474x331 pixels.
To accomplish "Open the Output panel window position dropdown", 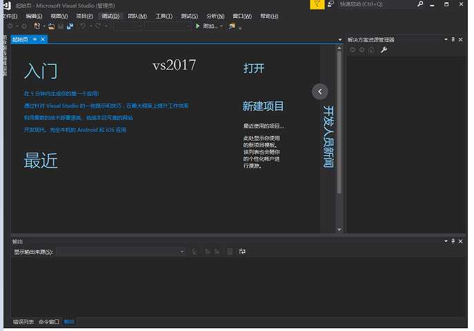I will point(446,241).
